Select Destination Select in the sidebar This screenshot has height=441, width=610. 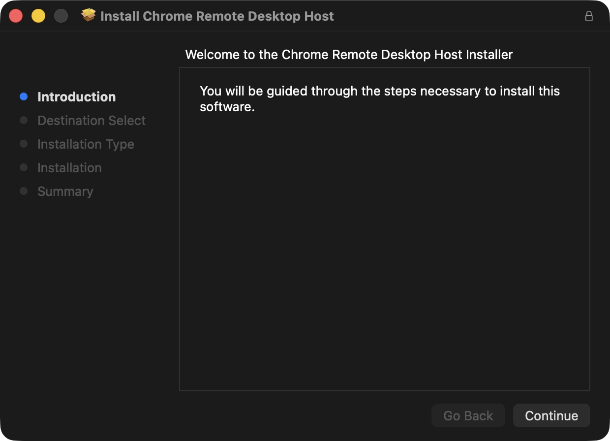coord(91,120)
